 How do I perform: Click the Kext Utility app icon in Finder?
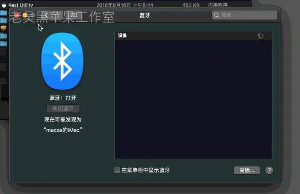(x=4, y=5)
